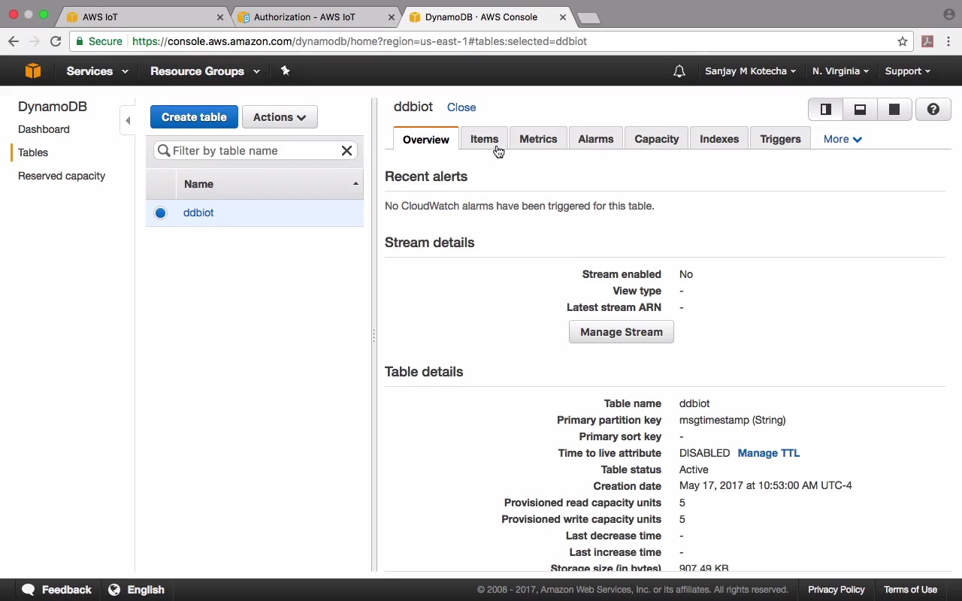The width and height of the screenshot is (962, 601).
Task: Close the AWS IoT browser tab
Action: point(220,17)
